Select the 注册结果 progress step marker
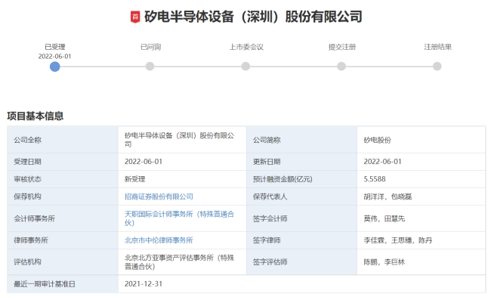Screen dimensions: 491x300 pyautogui.click(x=437, y=66)
